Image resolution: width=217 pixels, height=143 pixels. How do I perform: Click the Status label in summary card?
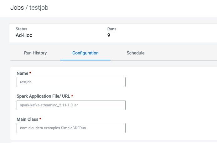pyautogui.click(x=21, y=29)
